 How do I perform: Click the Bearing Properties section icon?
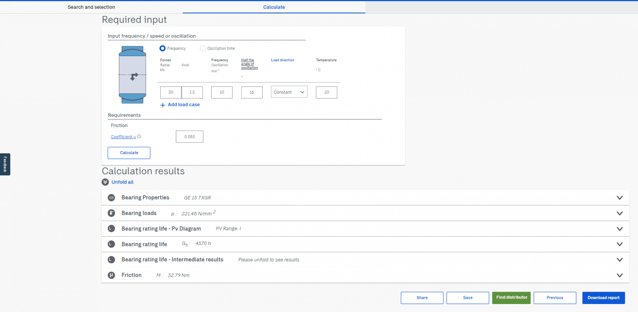click(x=111, y=198)
